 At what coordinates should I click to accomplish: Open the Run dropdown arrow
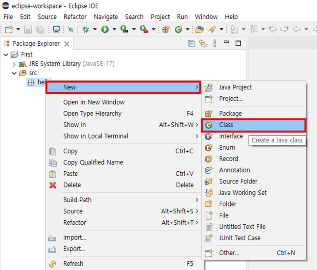114,30
